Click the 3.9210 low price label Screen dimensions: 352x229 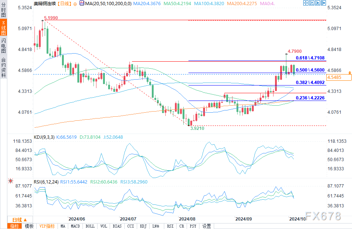pos(197,128)
